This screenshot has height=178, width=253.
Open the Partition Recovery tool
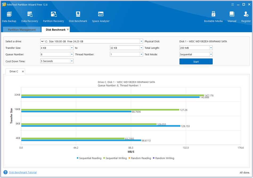tap(53, 17)
